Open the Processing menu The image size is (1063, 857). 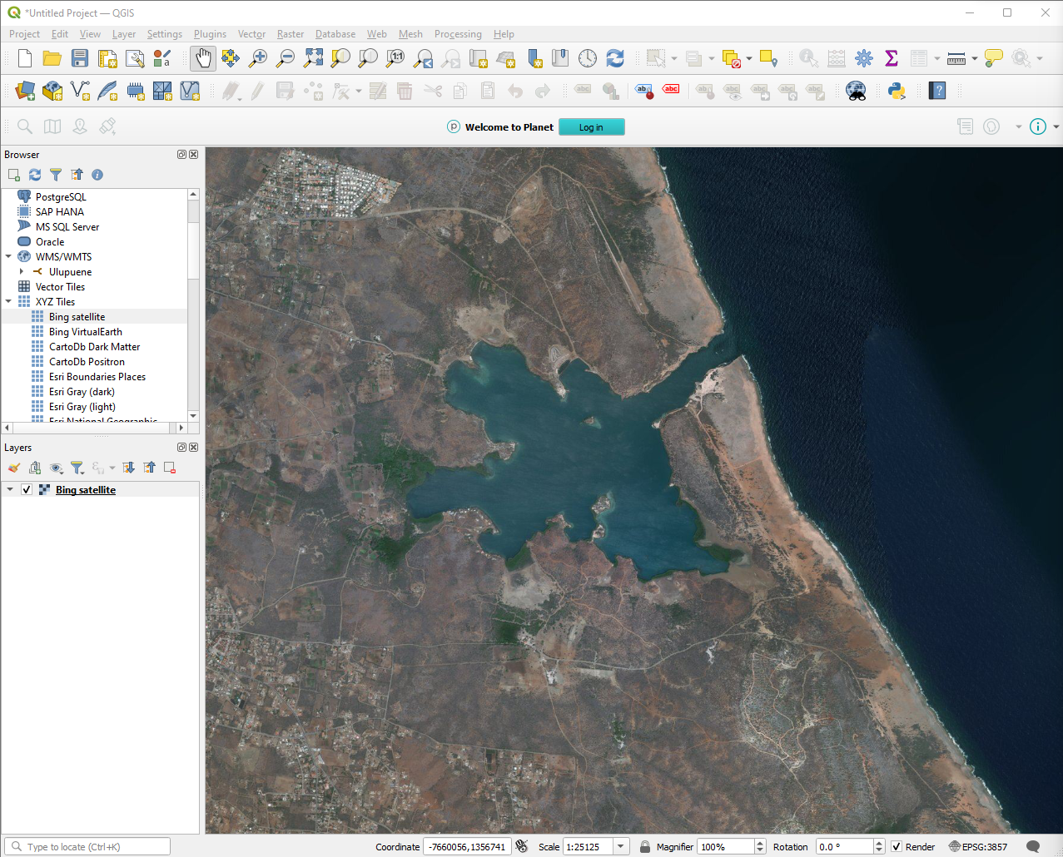(457, 34)
